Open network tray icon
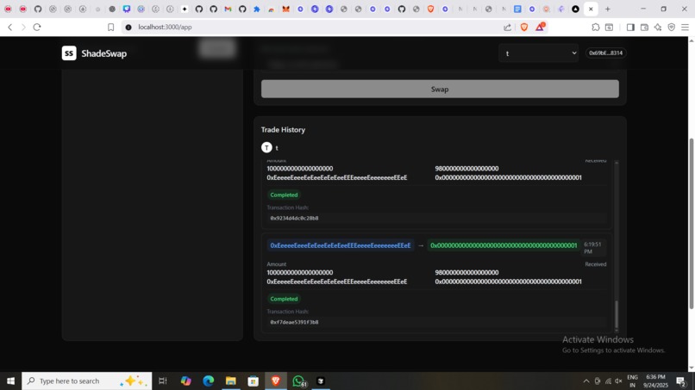The width and height of the screenshot is (695, 390). pos(608,381)
